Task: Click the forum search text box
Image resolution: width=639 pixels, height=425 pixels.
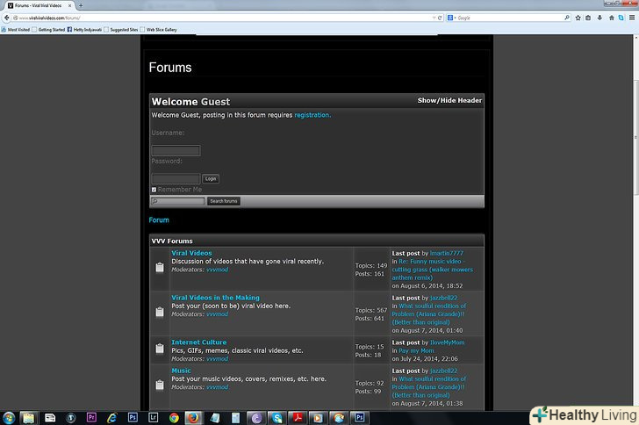Action: (178, 201)
